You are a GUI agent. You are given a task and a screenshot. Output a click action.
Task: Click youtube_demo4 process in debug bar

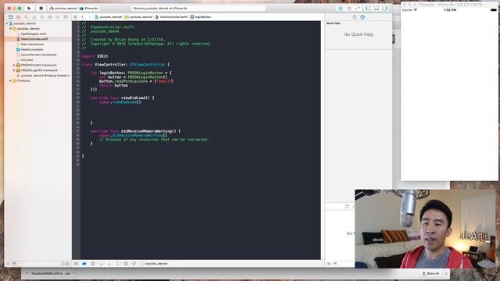[156, 264]
